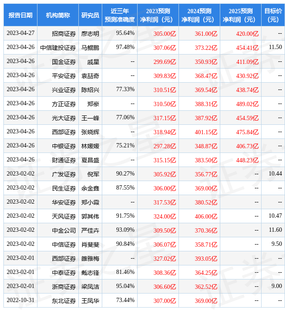Click analyst name 袁喆奇
Image resolution: width=285 pixels, height=311 pixels.
click(x=90, y=76)
